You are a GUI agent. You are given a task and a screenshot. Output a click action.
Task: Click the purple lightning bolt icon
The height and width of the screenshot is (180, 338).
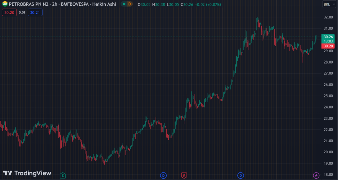coord(316,175)
